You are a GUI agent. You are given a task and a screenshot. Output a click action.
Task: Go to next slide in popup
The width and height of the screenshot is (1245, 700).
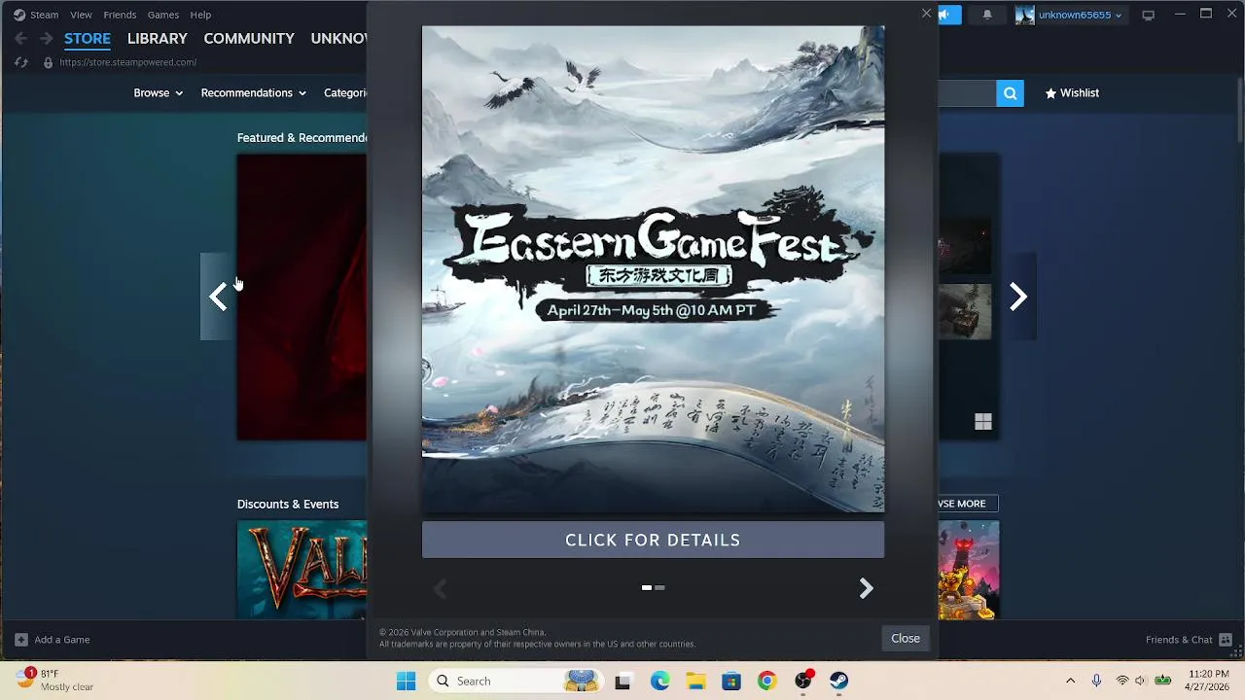[x=866, y=588]
